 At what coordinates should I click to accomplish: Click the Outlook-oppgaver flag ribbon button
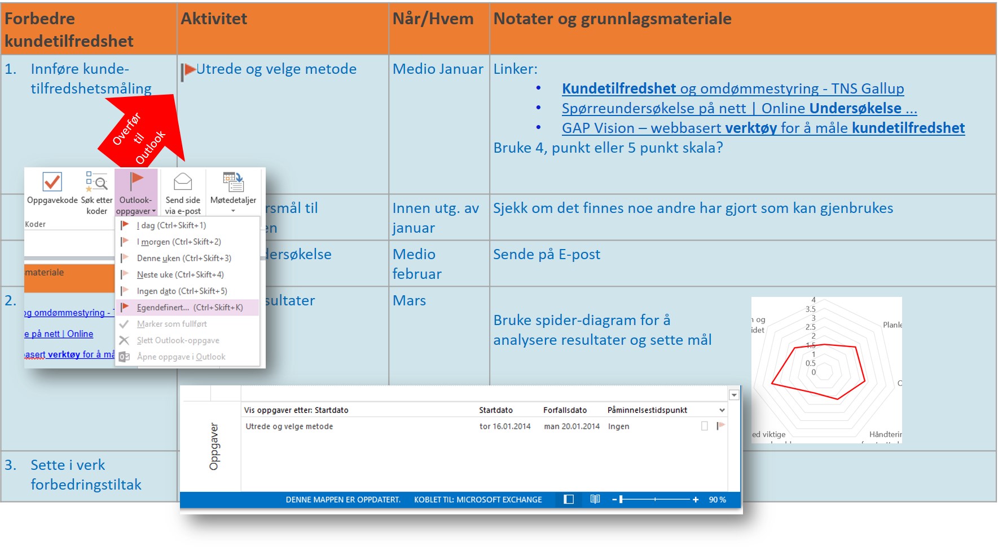coord(137,193)
